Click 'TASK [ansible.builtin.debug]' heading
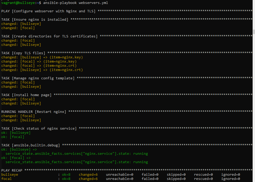The height and width of the screenshot is (182, 255). (x=31, y=145)
